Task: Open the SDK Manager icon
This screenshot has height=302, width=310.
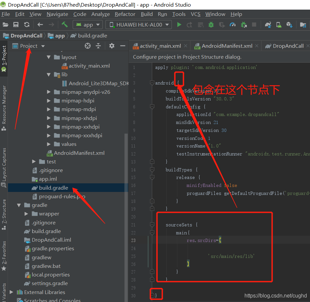Action: point(289,25)
